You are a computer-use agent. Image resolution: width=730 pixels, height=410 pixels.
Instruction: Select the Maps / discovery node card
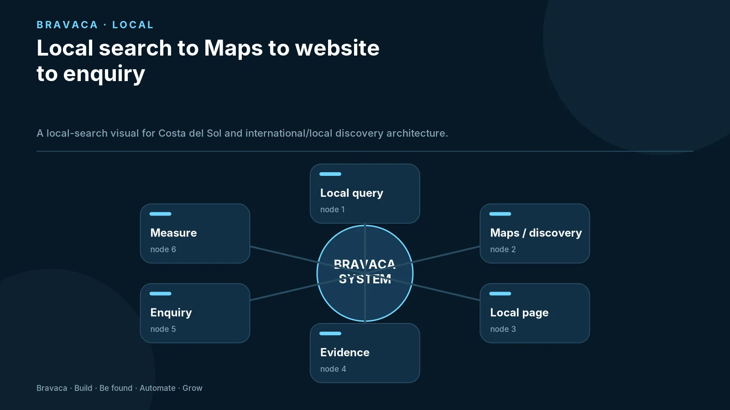click(535, 233)
